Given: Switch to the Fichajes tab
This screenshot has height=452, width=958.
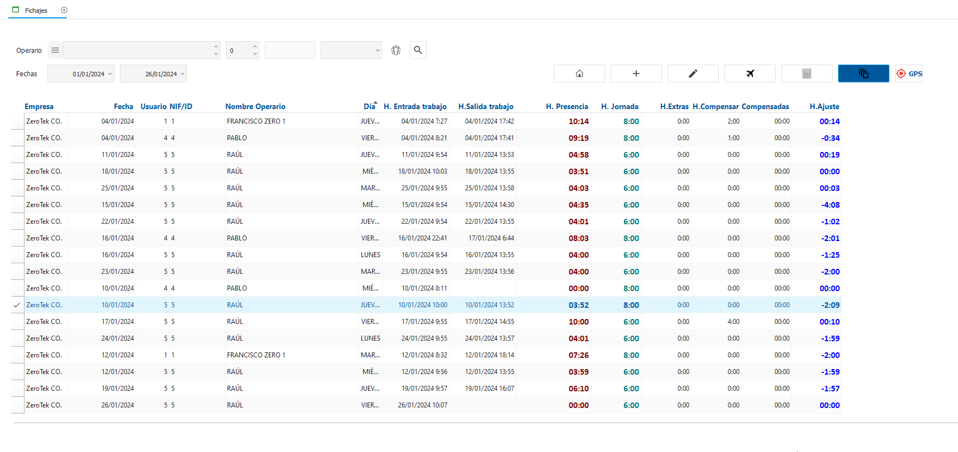Looking at the screenshot, I should tap(36, 11).
